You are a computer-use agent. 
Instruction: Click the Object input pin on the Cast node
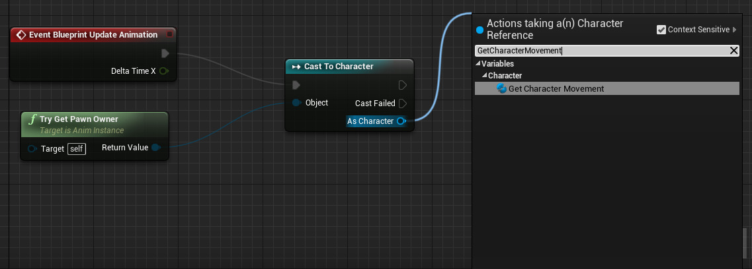click(x=296, y=103)
